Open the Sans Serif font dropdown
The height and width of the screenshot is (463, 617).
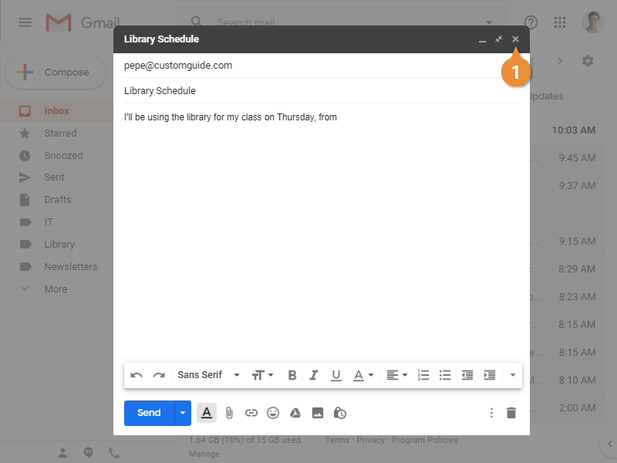pyautogui.click(x=208, y=375)
